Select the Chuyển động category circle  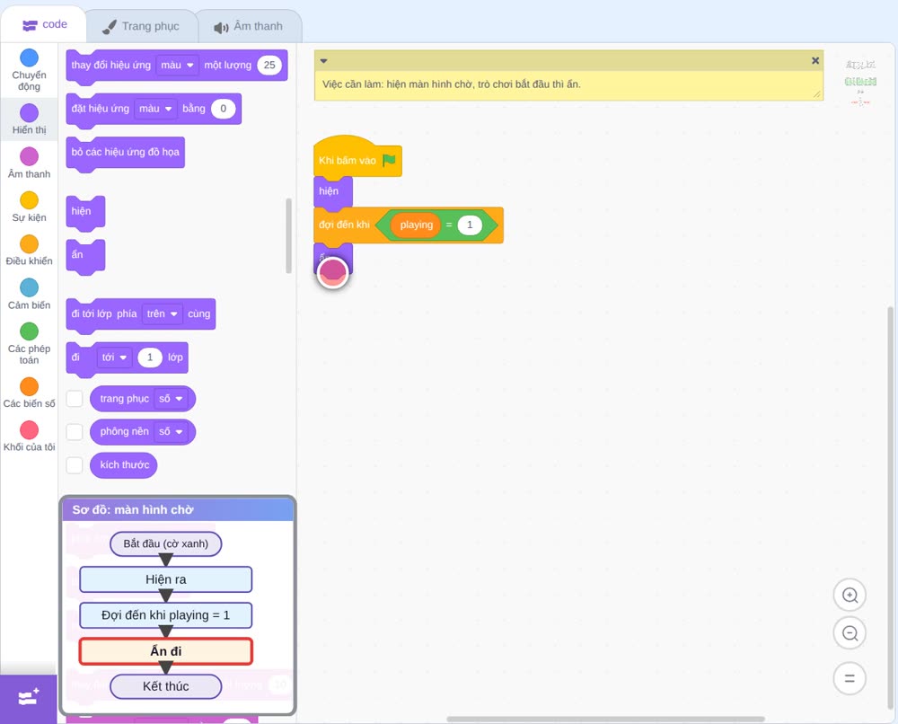point(29,57)
